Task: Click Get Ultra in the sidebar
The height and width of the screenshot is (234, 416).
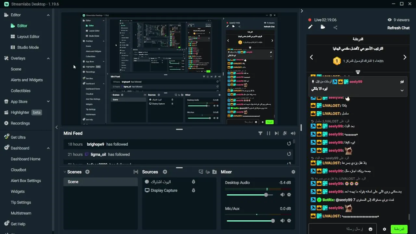Action: (15, 137)
